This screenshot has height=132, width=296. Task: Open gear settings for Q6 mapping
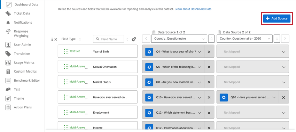point(149,67)
